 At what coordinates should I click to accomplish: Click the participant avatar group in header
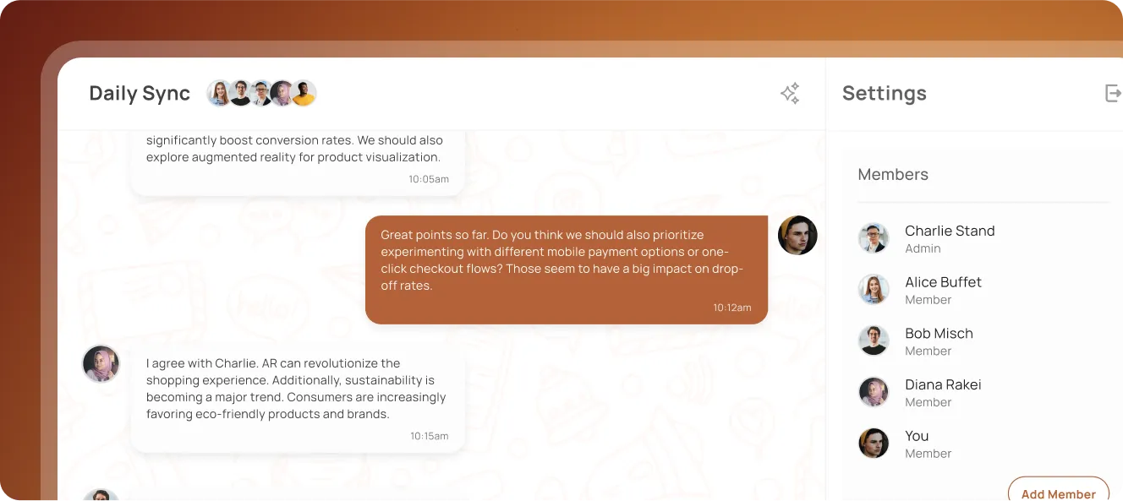click(x=262, y=93)
